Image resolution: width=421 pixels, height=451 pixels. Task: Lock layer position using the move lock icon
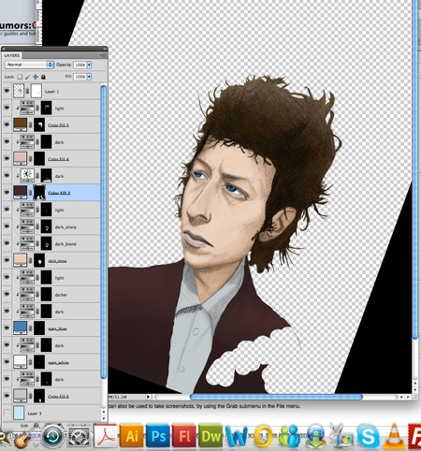coord(36,77)
